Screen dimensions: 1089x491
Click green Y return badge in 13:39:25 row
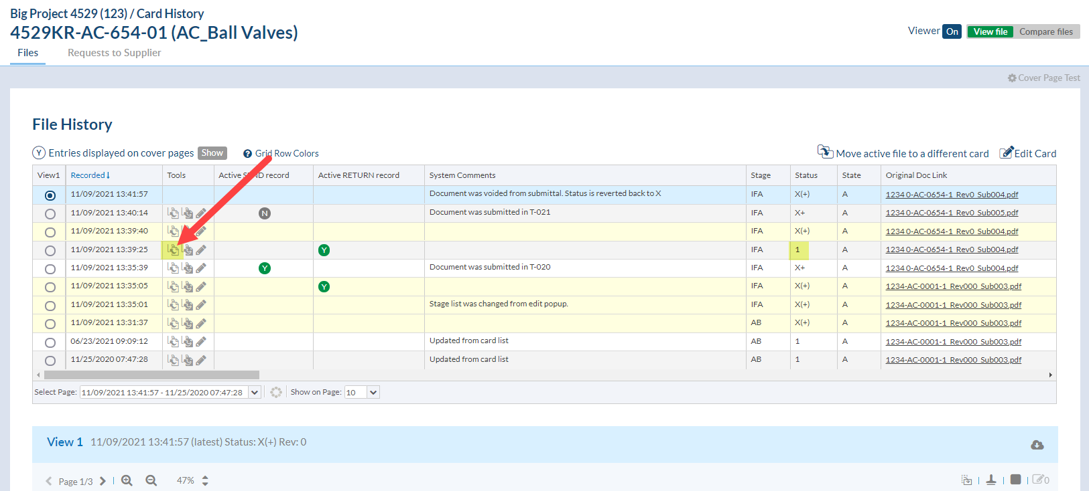click(324, 250)
